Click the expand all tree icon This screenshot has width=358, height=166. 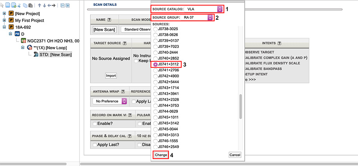pos(68,5)
